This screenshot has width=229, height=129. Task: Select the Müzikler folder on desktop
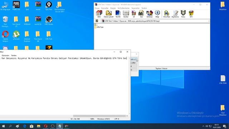(x=223, y=6)
